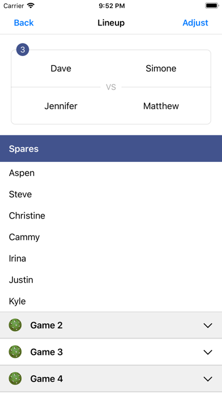
Task: Select player Dave in the match card
Action: tap(61, 68)
